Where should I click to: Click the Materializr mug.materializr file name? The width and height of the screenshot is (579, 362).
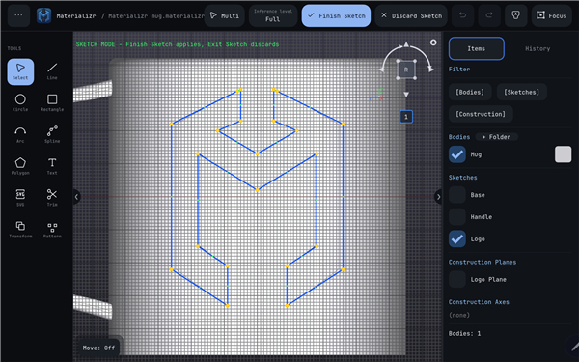click(x=156, y=15)
